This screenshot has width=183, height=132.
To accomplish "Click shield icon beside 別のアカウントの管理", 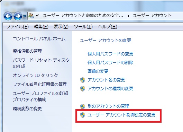I will tap(83, 106).
